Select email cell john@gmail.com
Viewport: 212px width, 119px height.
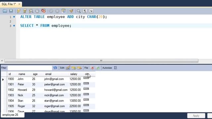pos(54,79)
